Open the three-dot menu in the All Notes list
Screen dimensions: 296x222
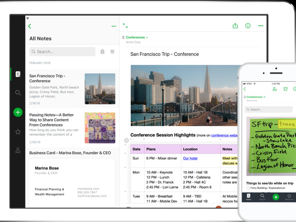(x=114, y=26)
